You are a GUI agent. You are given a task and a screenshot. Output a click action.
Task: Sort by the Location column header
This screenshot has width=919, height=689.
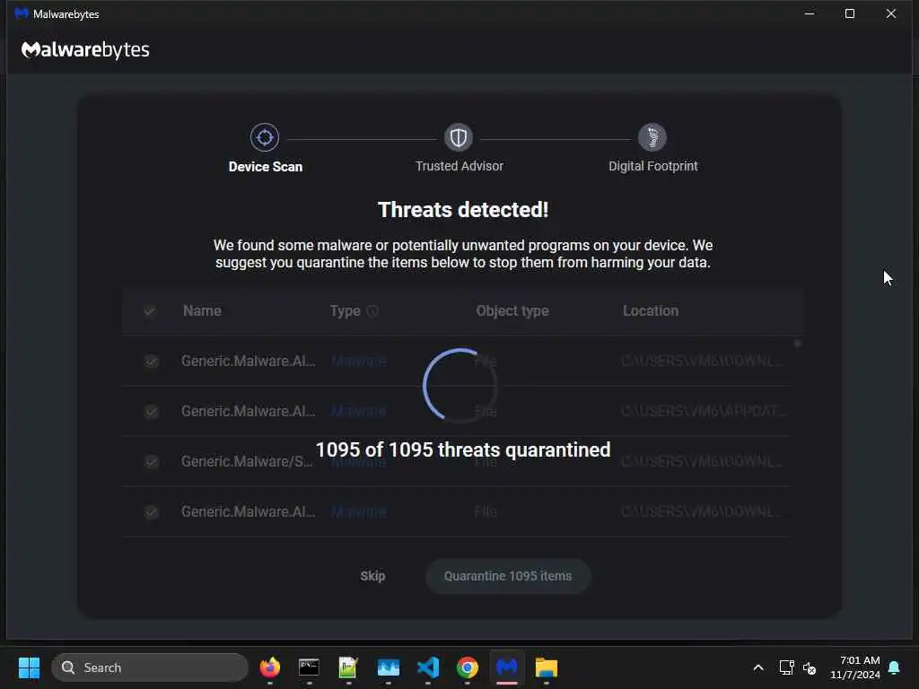(x=651, y=311)
